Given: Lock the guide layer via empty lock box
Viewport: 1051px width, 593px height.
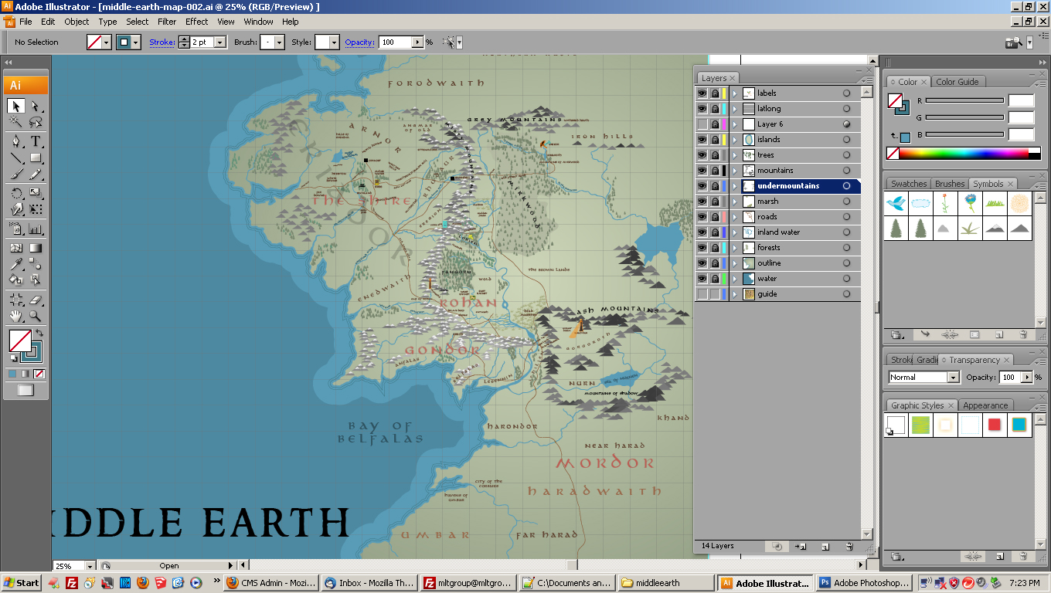Looking at the screenshot, I should (x=715, y=293).
